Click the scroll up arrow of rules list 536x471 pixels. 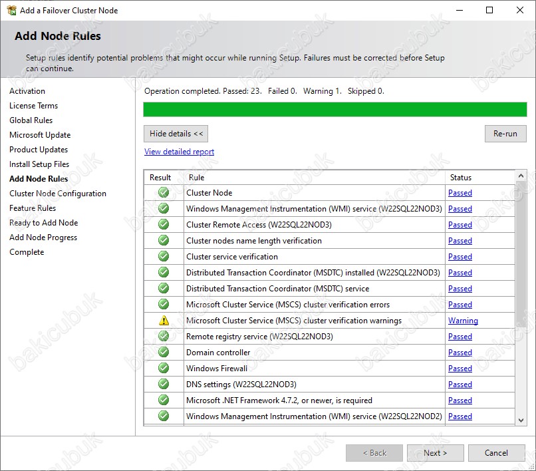[x=521, y=176]
